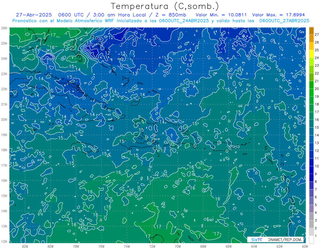Click latitude axis label '26N'
The height and width of the screenshot is (250, 324).
coord(4,28)
